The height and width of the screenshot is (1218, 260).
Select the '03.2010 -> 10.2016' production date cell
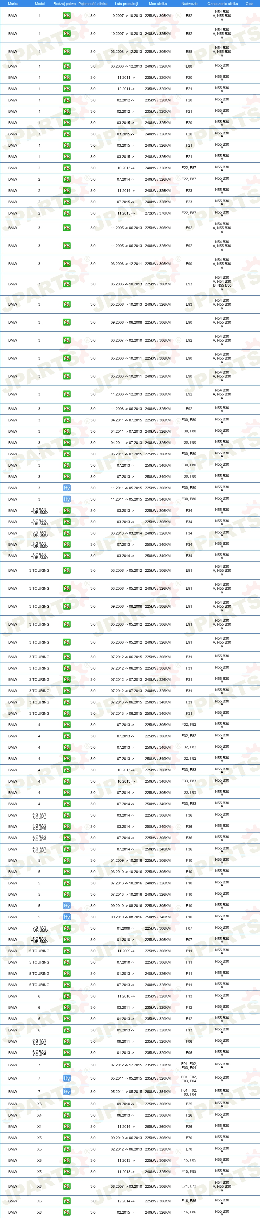coord(126,872)
